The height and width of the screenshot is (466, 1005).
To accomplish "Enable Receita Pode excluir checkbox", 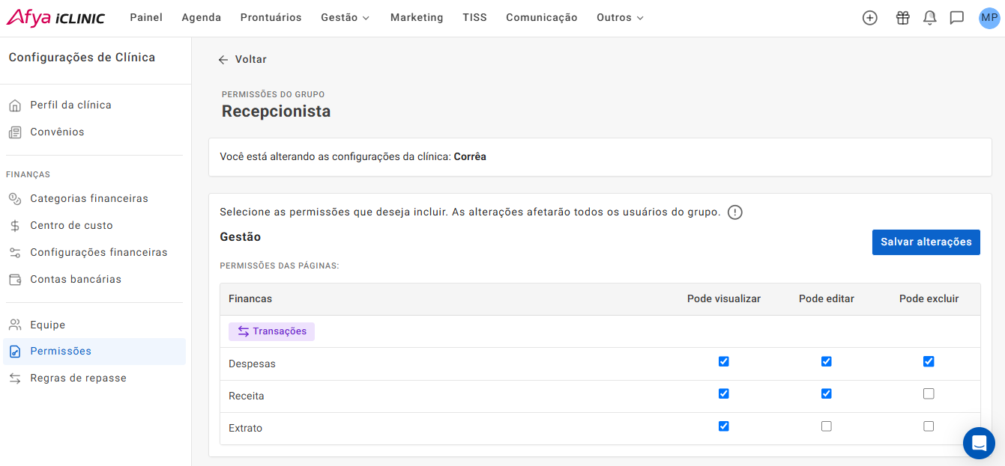I will [929, 393].
